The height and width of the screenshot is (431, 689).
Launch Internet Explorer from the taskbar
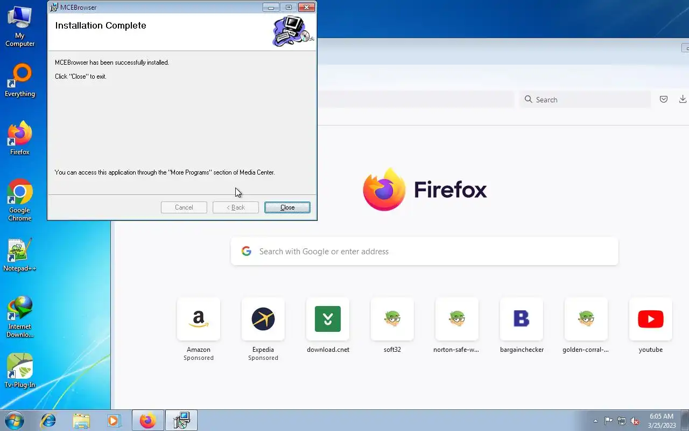[48, 420]
